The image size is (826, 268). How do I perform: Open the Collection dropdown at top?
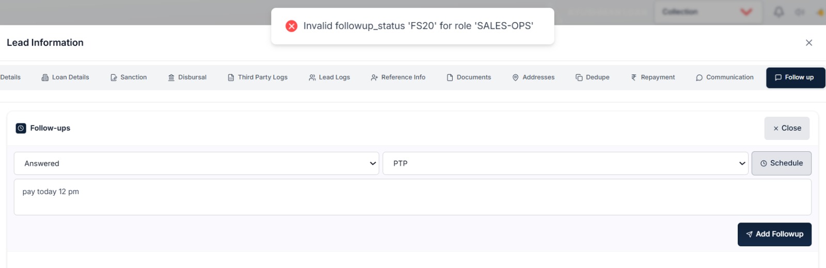pos(708,12)
